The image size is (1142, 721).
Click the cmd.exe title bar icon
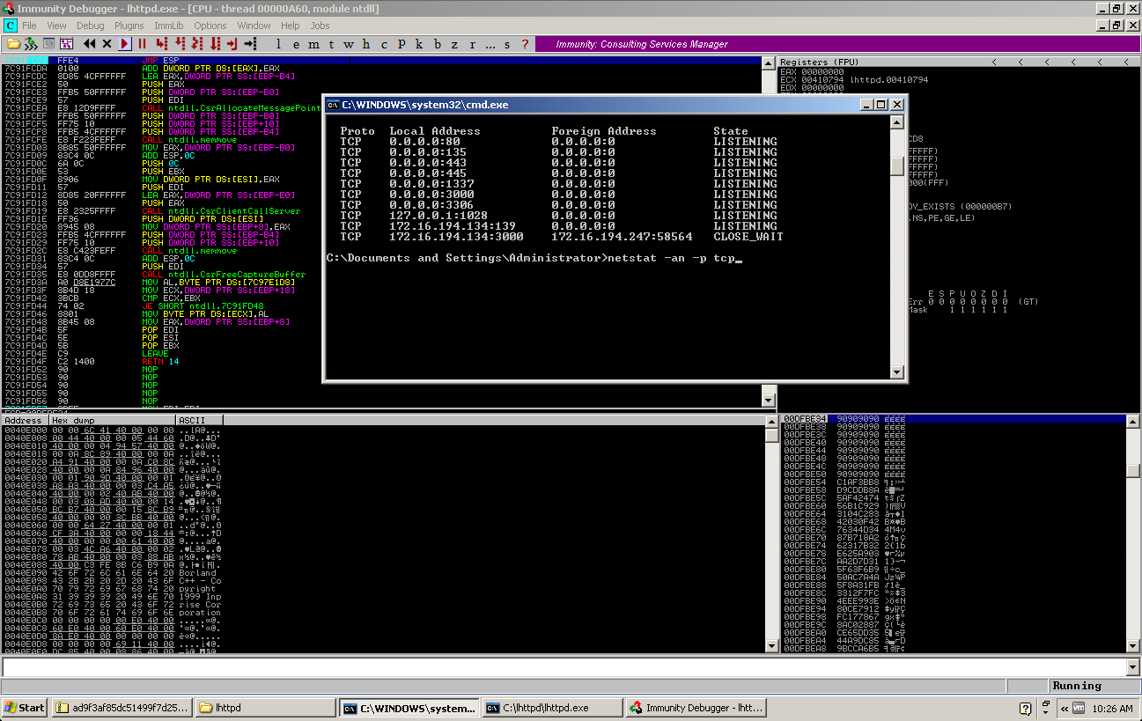pos(333,105)
